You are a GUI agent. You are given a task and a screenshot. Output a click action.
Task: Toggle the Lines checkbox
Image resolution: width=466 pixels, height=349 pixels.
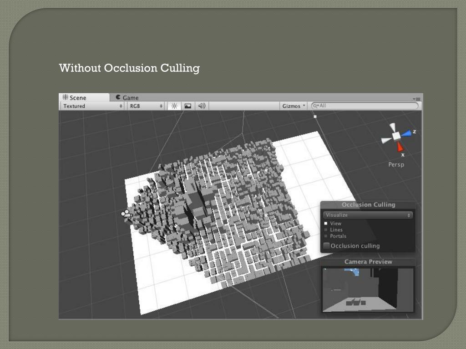point(326,229)
